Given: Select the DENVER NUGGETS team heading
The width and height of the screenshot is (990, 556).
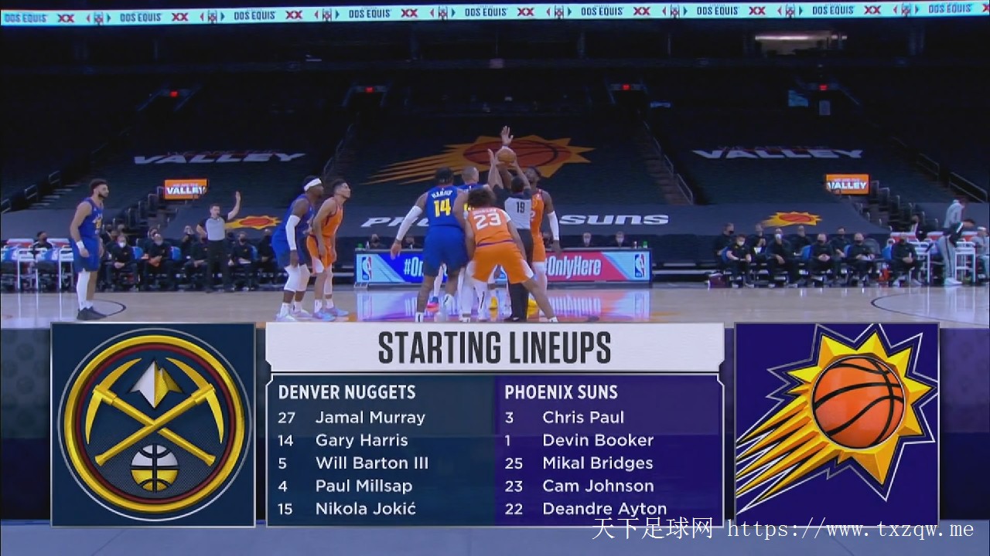Looking at the screenshot, I should coord(346,392).
